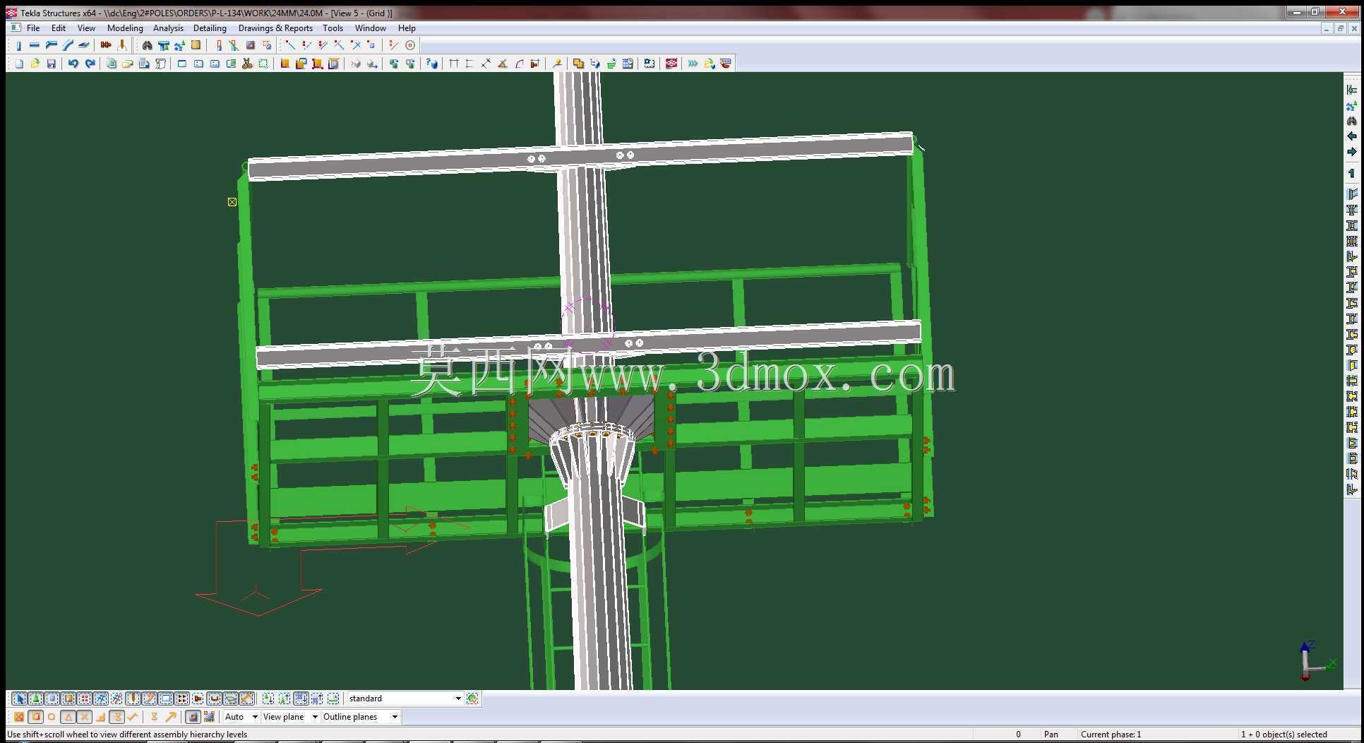Toggle the Snap to end points switch
Viewport: 1364px width, 743px height.
35,717
